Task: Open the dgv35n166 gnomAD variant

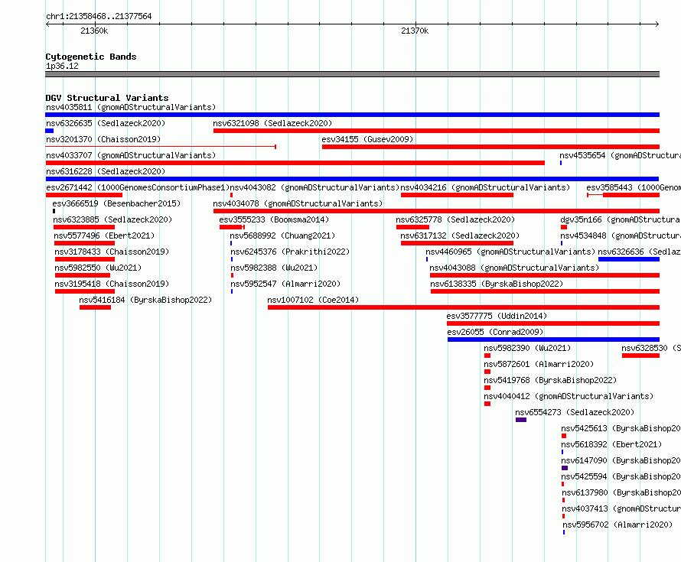Action: click(x=621, y=219)
